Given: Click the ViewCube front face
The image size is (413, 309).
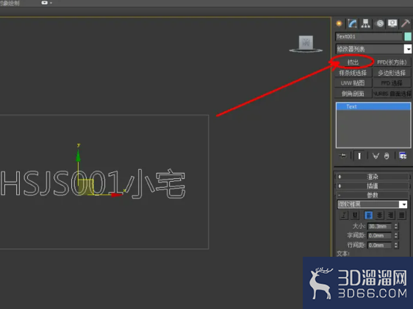Looking at the screenshot, I should 306,42.
